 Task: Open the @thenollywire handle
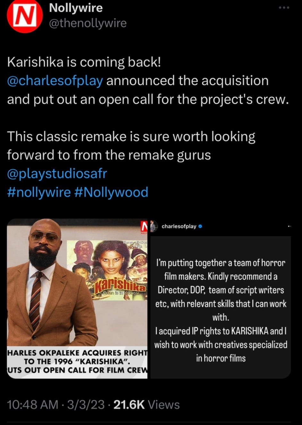coord(88,23)
